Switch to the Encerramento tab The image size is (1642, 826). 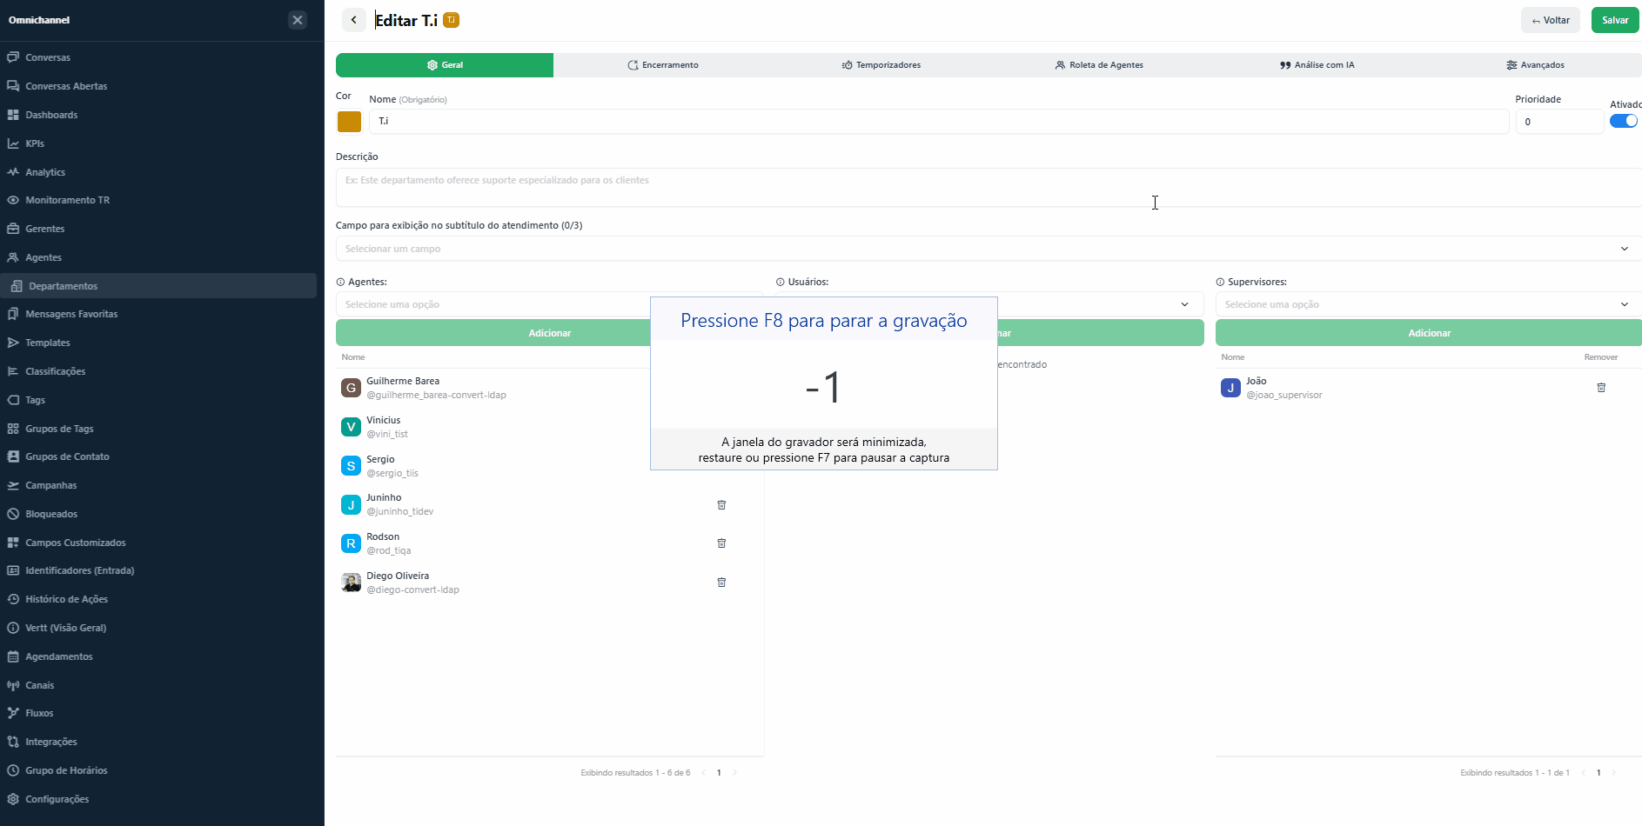663,65
